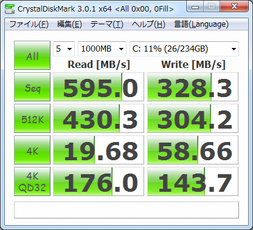Run all benchmarks with All button
The width and height of the screenshot is (253, 230).
tap(32, 55)
